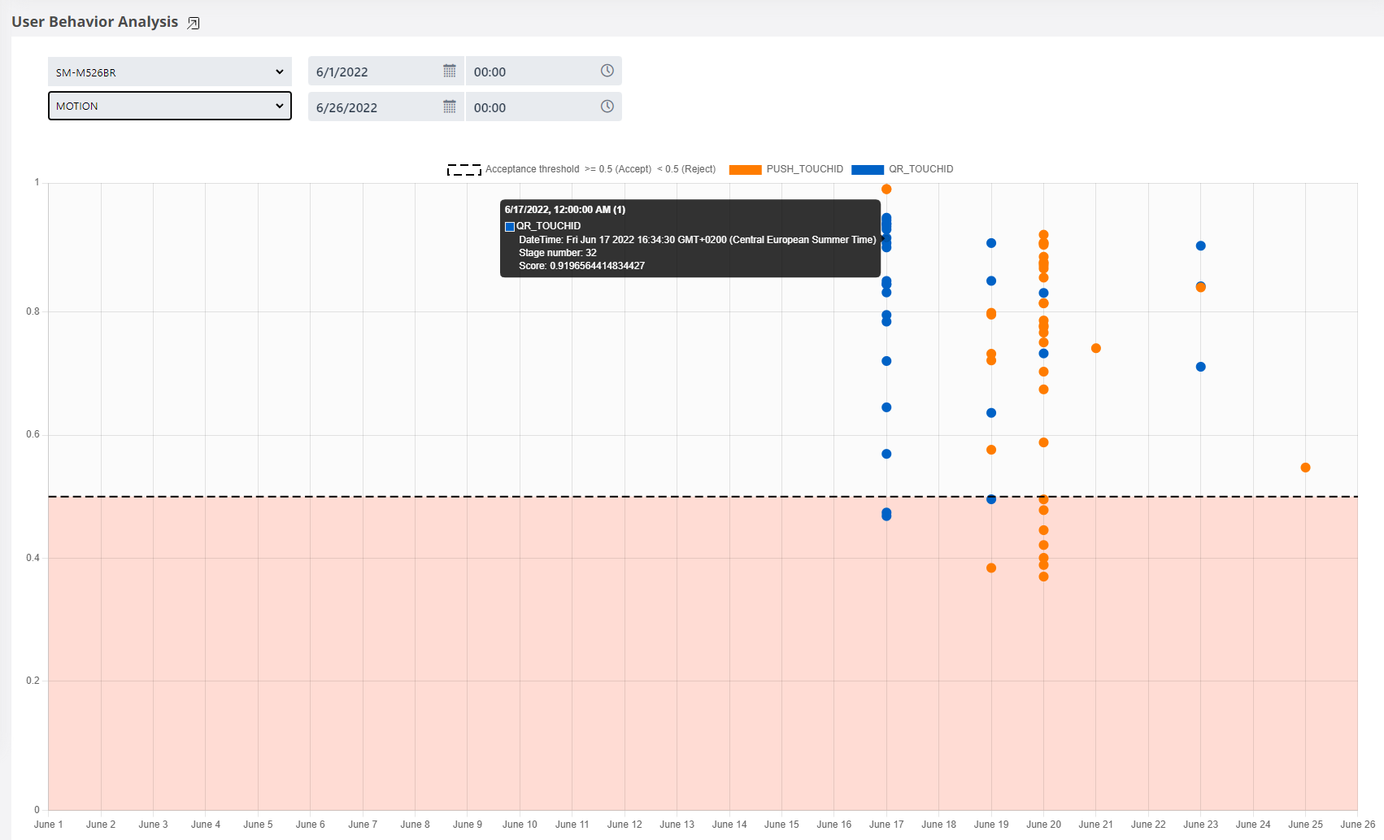This screenshot has width=1384, height=840.
Task: Click the start time clock icon
Action: tap(607, 71)
